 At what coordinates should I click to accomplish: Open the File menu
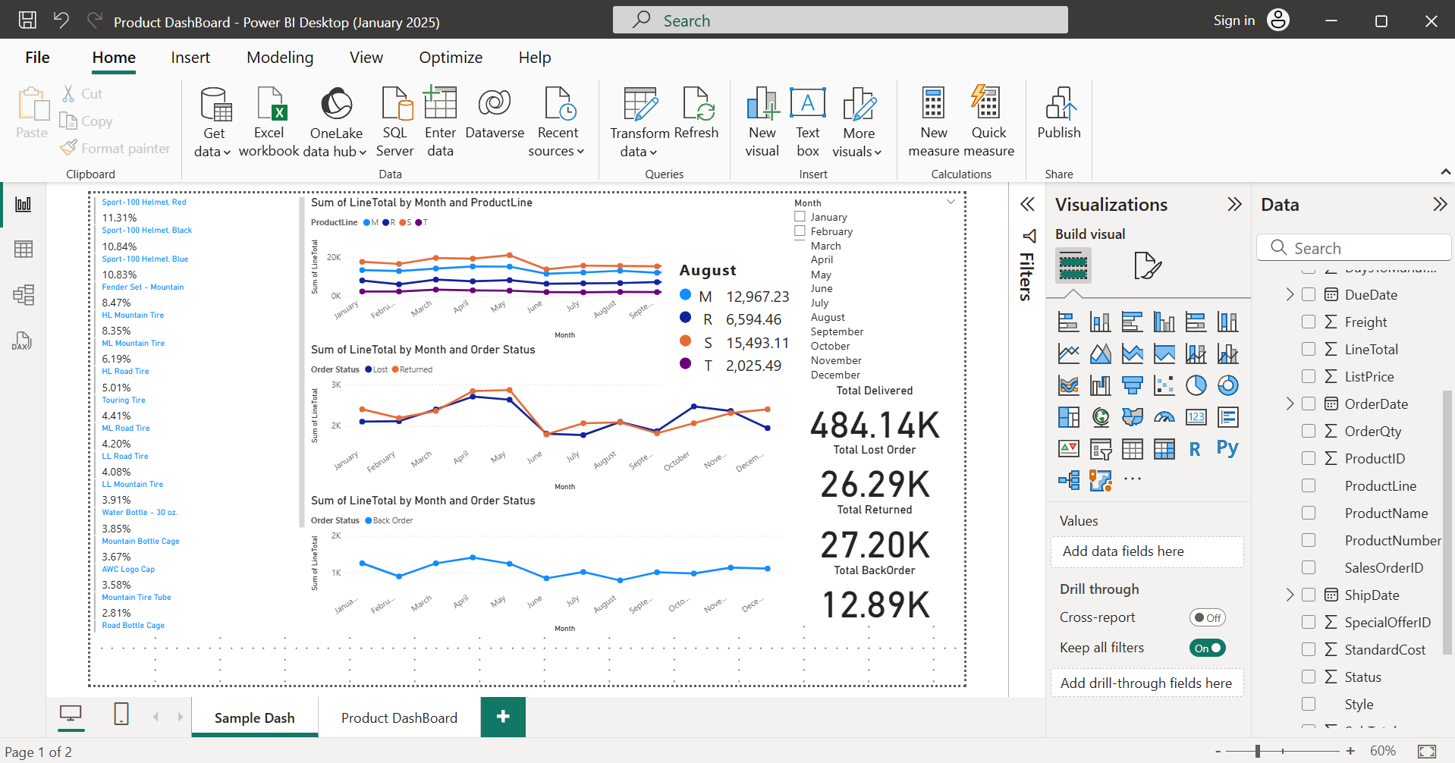[x=37, y=58]
